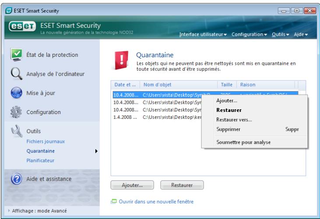Open Aide et assistance section
The image size is (320, 219).
(49, 179)
